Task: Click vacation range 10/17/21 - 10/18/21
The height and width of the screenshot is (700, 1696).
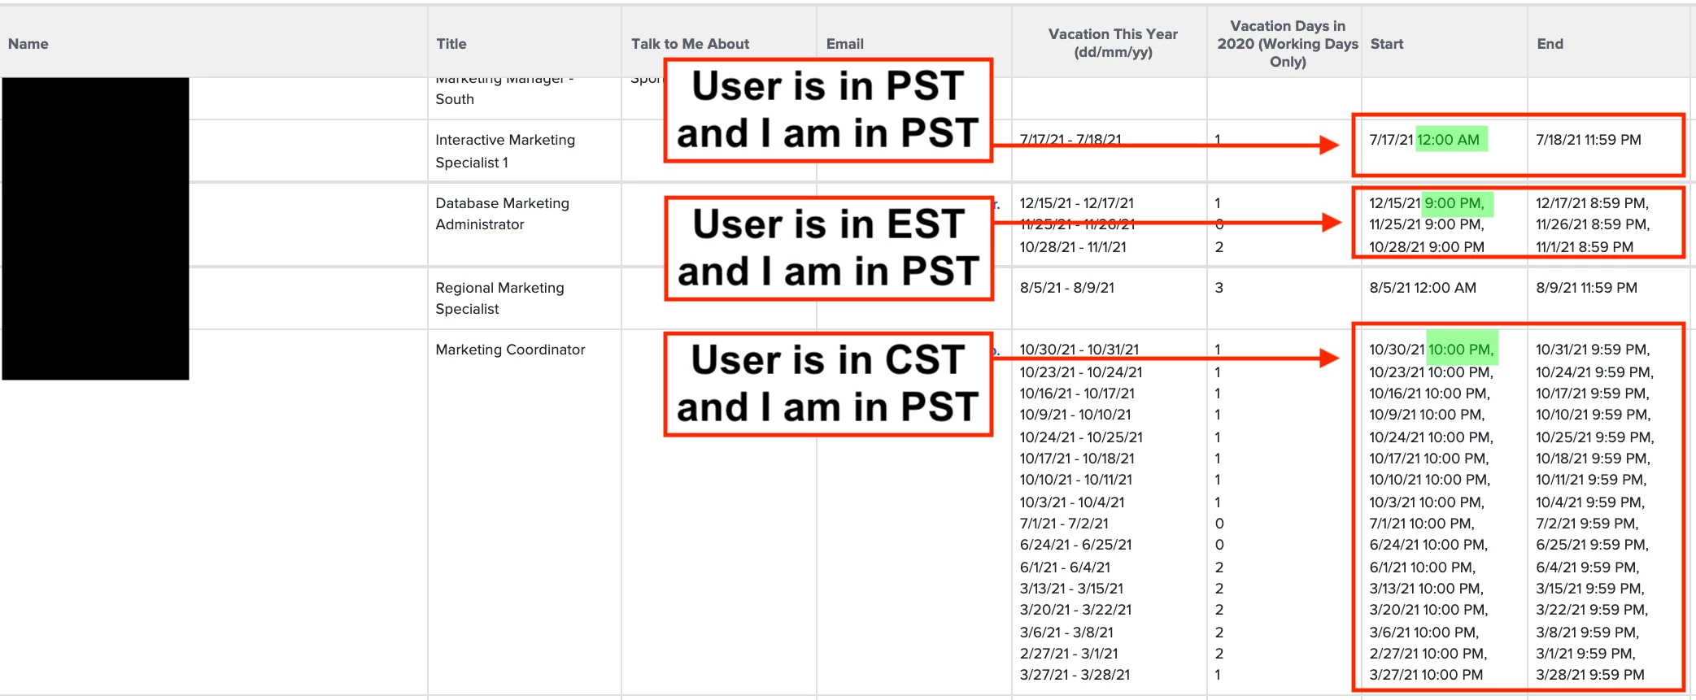Action: click(x=1077, y=459)
